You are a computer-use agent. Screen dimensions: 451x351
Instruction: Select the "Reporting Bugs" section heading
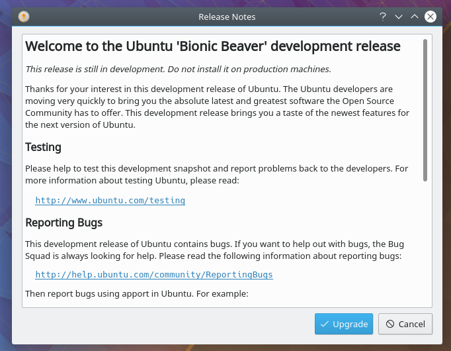click(x=63, y=222)
